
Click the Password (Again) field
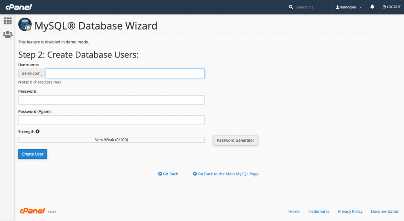[x=111, y=120]
